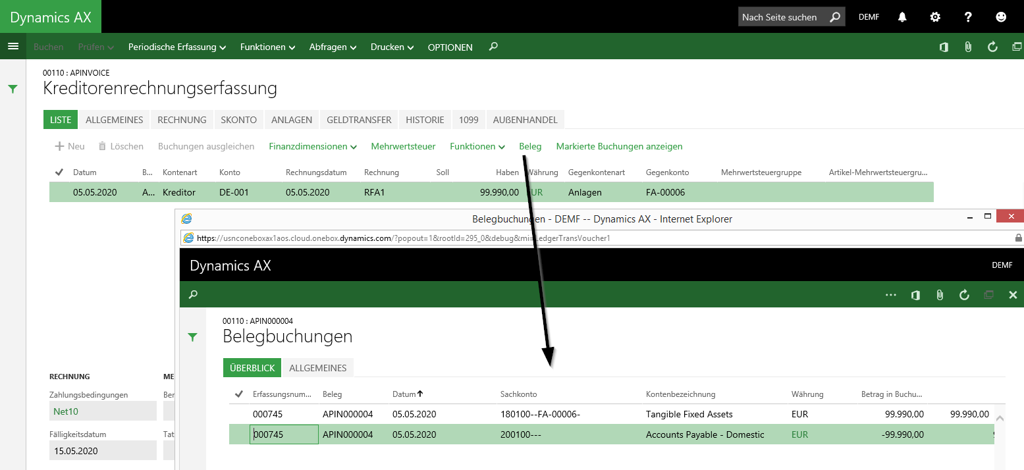Open filter pane in Belegbuchungen window

(x=192, y=337)
